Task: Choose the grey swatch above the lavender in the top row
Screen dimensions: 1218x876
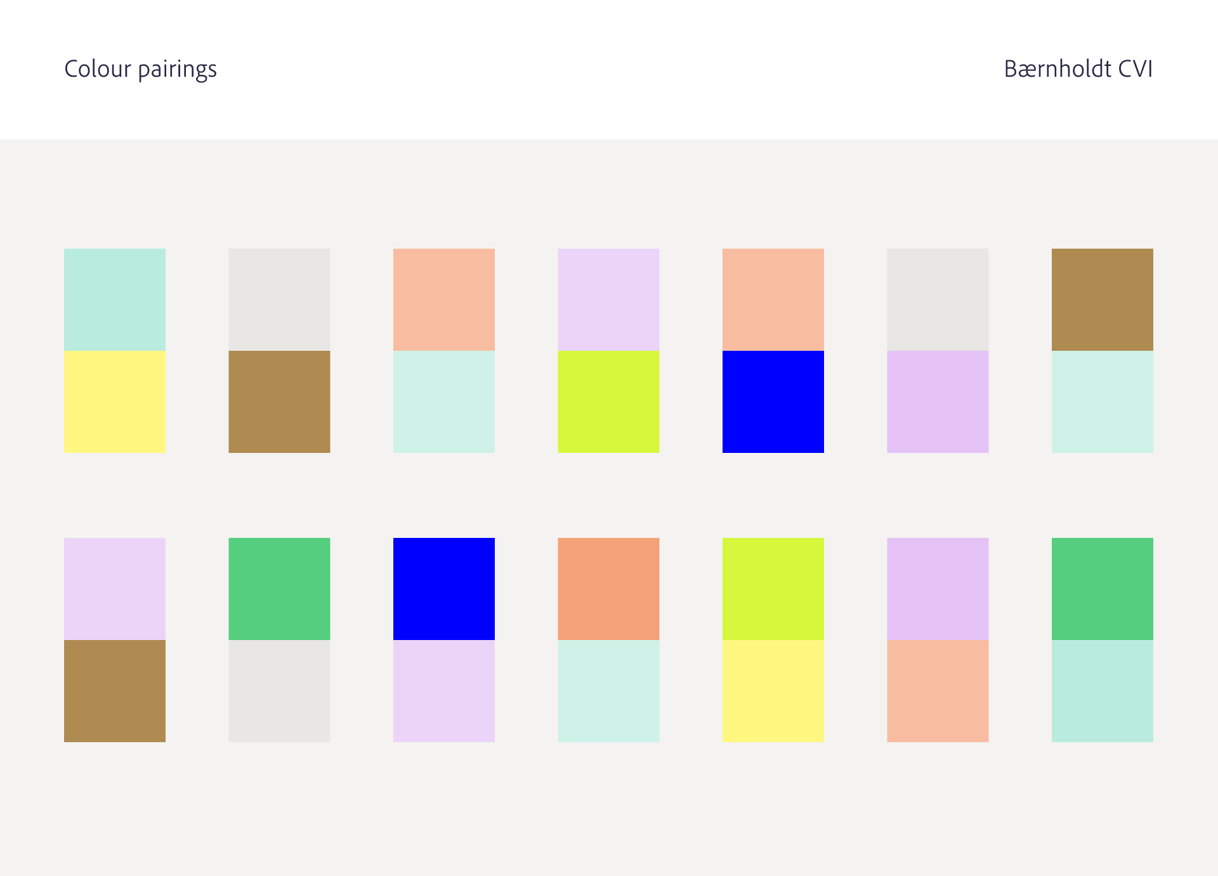Action: 938,299
